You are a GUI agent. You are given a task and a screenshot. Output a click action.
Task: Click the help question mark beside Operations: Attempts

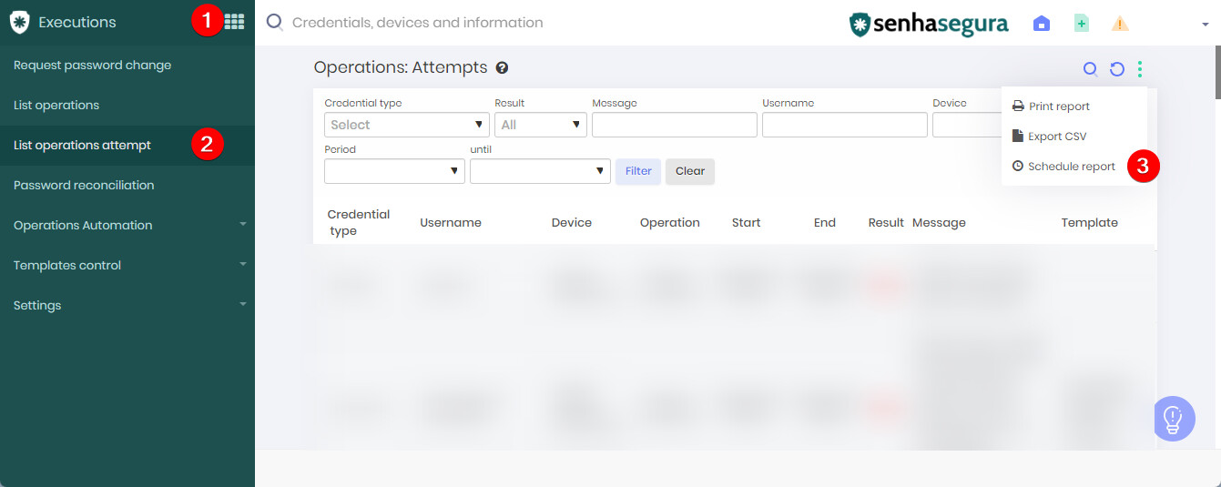(x=502, y=67)
